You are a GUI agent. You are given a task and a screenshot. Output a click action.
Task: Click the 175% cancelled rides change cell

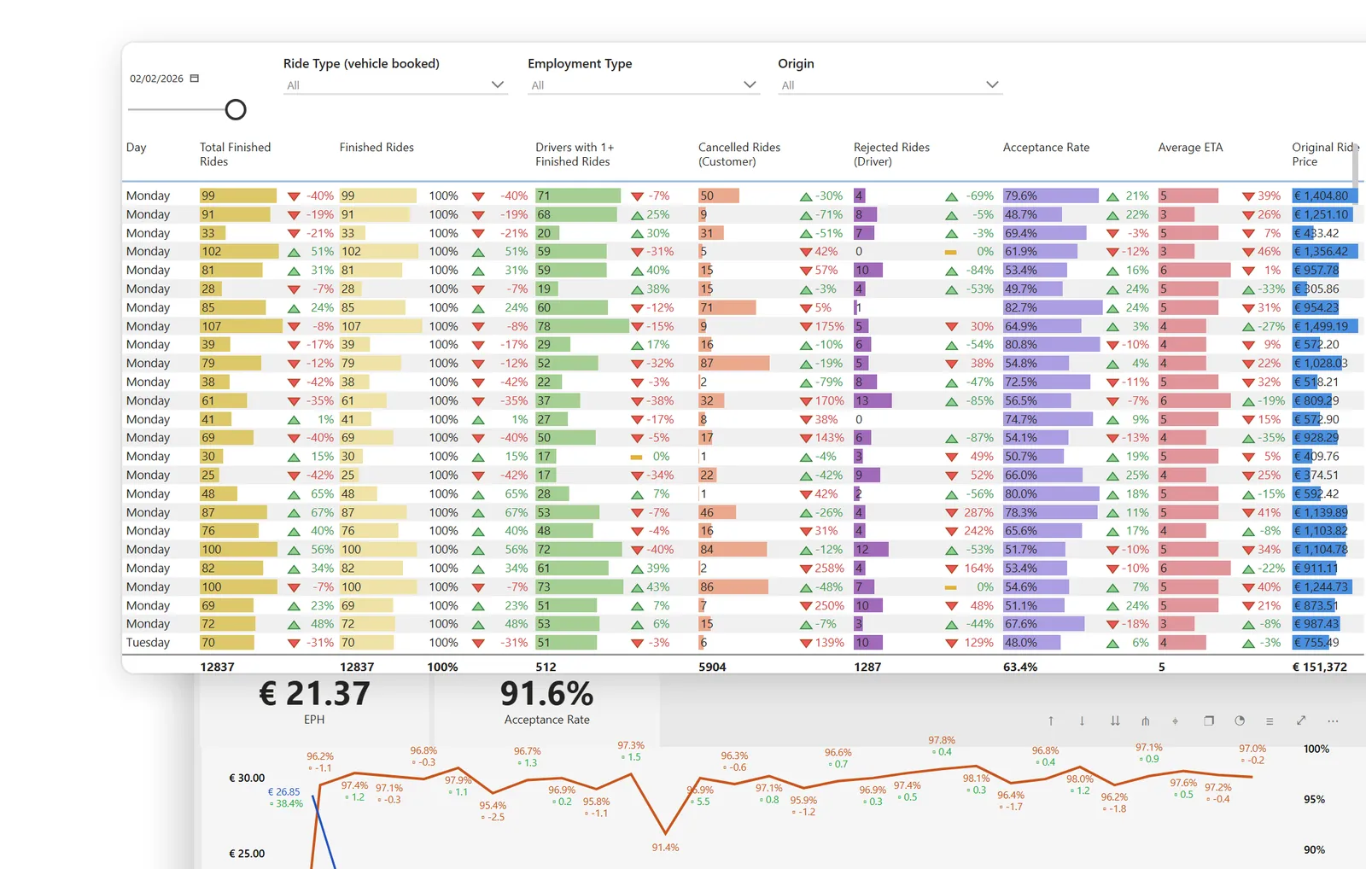point(829,326)
